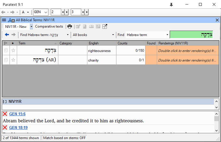This screenshot has width=221, height=142.
Task: Select the 0/1 counts cell
Action: click(x=131, y=60)
